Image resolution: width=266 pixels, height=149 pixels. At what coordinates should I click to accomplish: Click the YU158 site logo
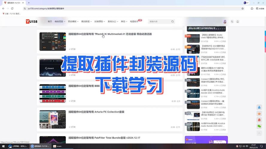click(31, 21)
